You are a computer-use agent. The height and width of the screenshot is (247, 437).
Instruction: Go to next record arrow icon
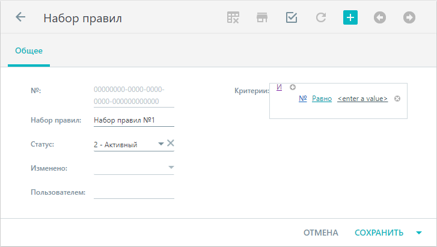tap(409, 17)
